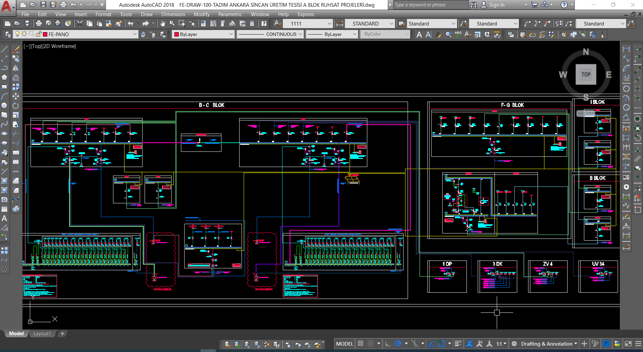Click the Pan hand tool
Screen dimensions: 643x352
(x=163, y=23)
